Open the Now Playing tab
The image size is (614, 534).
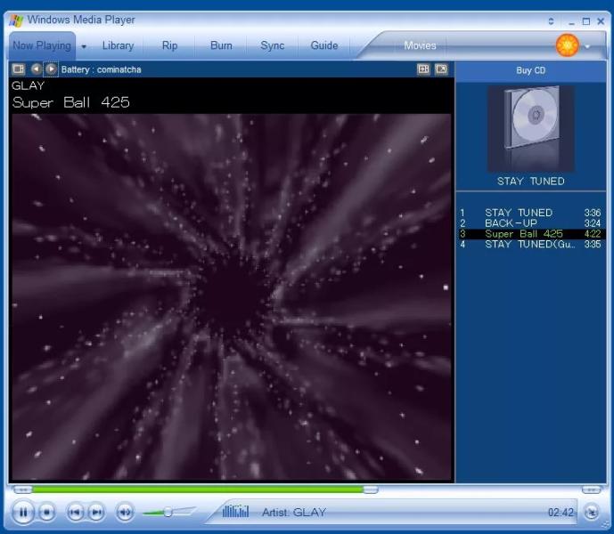click(42, 45)
